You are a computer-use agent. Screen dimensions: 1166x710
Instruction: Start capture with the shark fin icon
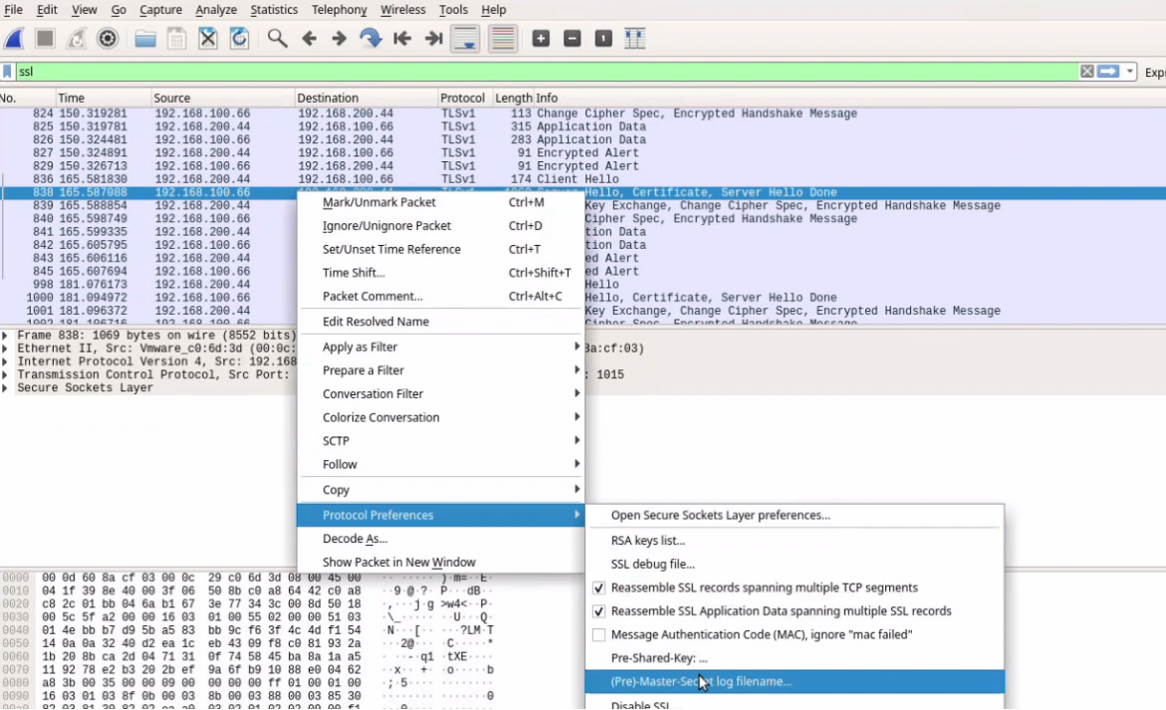point(14,39)
